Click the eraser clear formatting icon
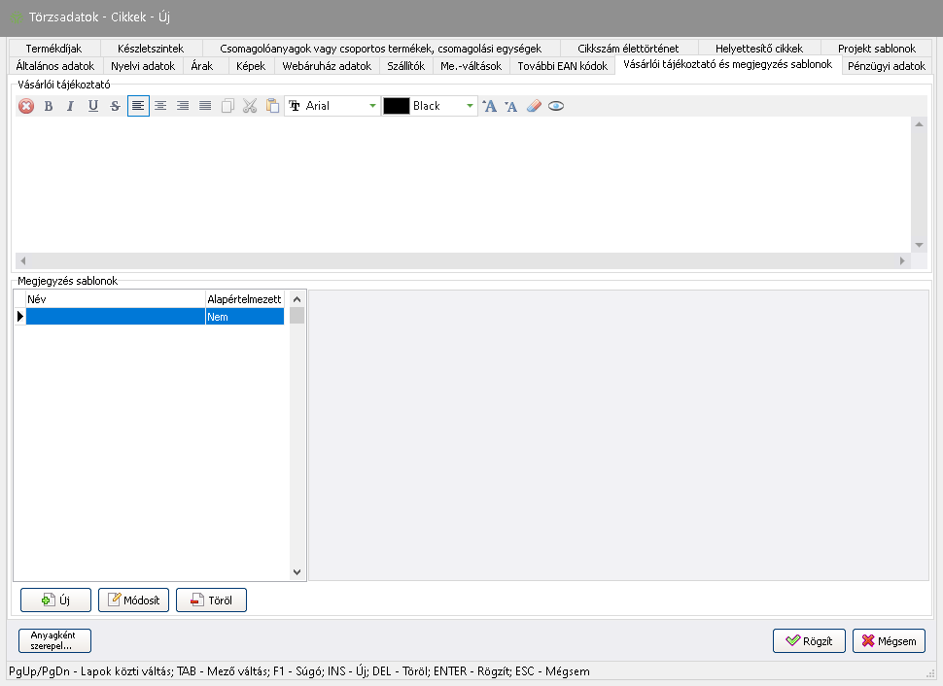Image resolution: width=943 pixels, height=686 pixels. coord(533,106)
